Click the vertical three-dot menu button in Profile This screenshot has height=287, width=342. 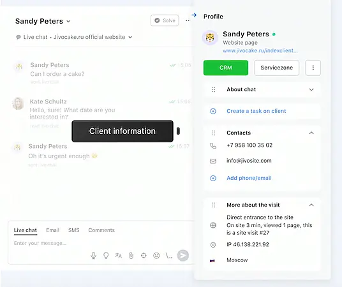tap(313, 68)
